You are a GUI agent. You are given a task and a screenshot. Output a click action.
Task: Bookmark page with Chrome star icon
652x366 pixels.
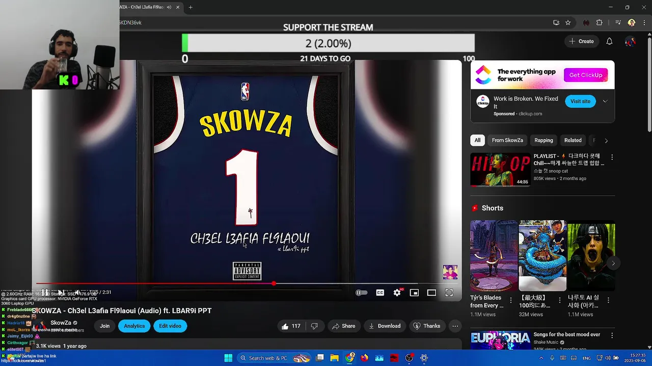[x=568, y=22]
